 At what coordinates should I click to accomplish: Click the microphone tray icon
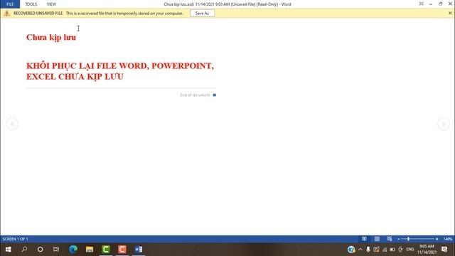coord(368,250)
